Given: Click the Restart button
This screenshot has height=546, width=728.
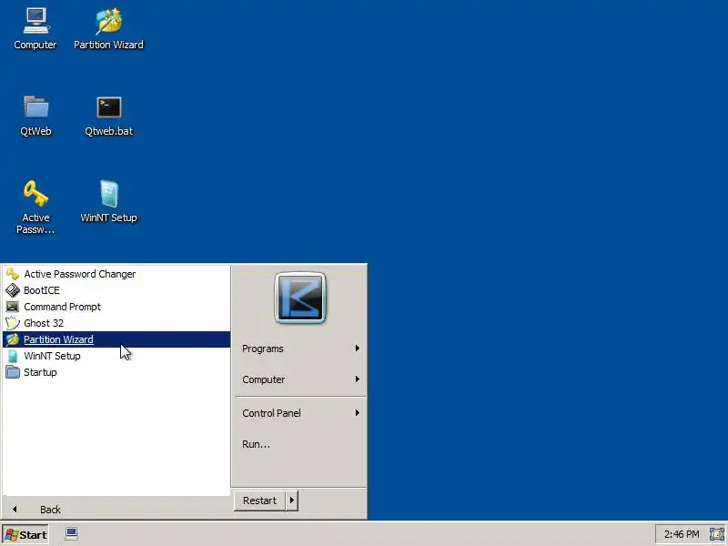Looking at the screenshot, I should click(x=259, y=500).
